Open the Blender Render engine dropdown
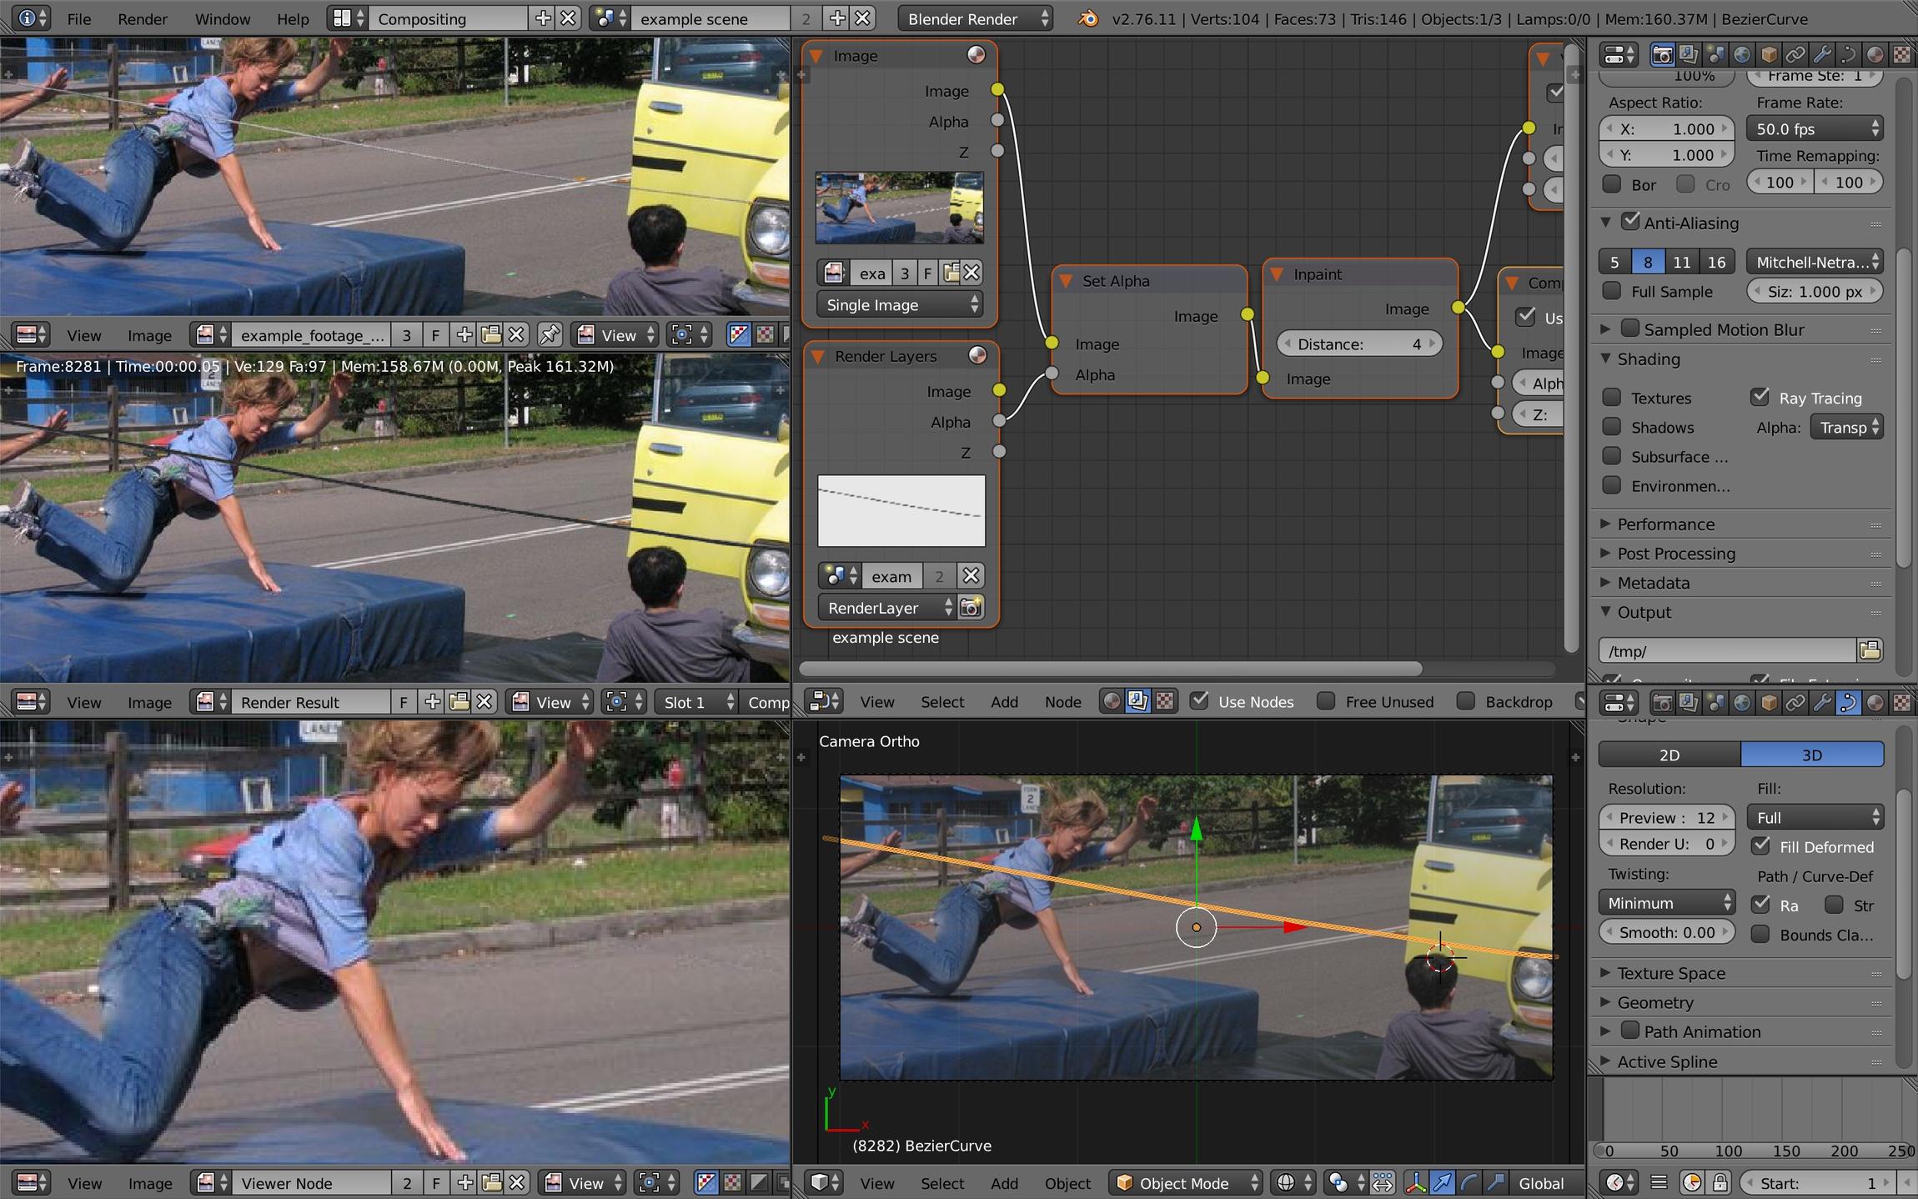1918x1199 pixels. tap(976, 18)
